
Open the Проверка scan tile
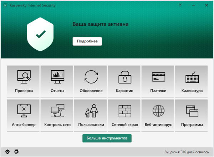coord(23,81)
